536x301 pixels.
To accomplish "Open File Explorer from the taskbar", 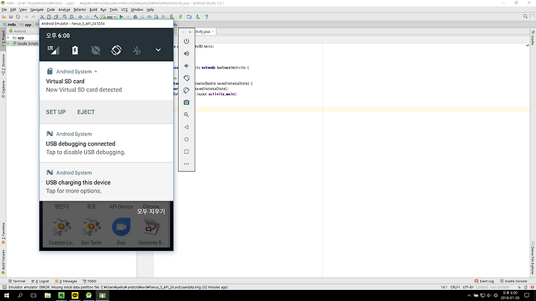I will pyautogui.click(x=48, y=296).
